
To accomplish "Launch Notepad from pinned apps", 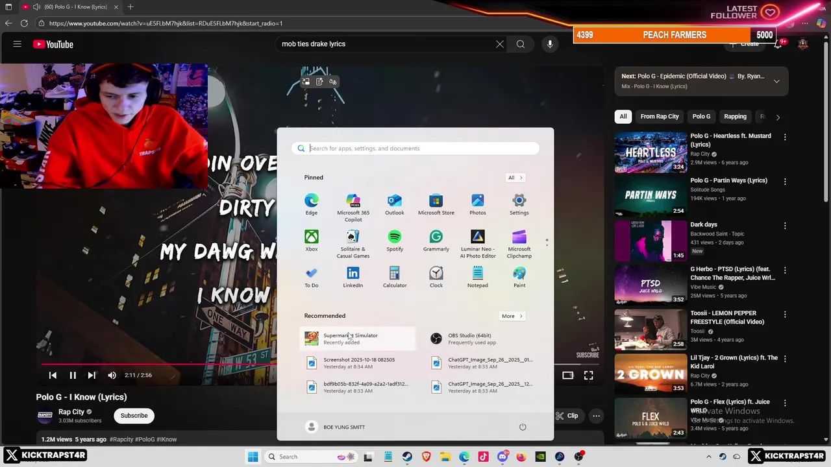I will 478,277.
